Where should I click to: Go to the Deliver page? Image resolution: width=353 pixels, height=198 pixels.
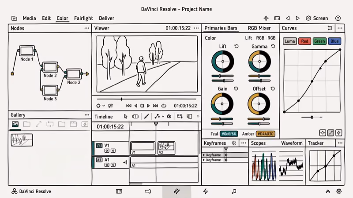[x=106, y=18]
